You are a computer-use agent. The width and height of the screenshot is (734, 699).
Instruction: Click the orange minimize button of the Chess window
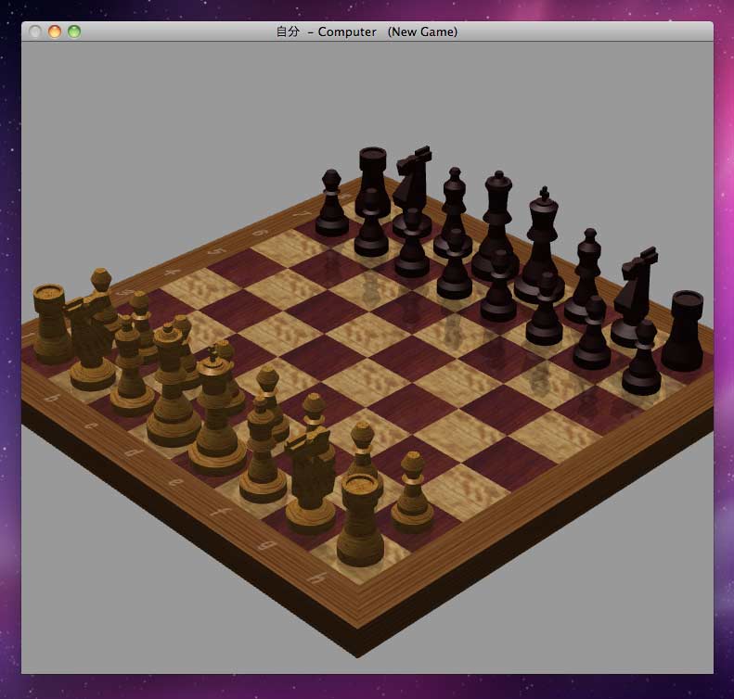point(54,32)
